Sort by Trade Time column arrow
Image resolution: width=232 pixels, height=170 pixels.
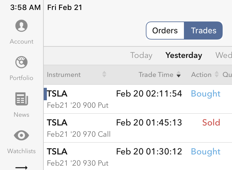(x=179, y=74)
